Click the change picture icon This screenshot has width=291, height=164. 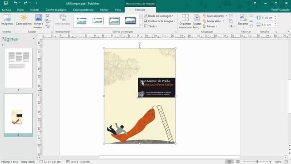tap(47, 21)
